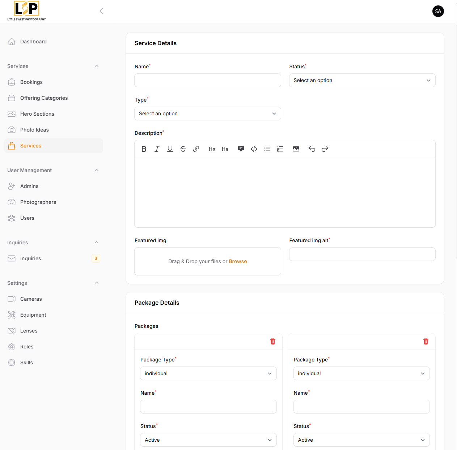Click Browse to upload featured image
457x450 pixels.
[238, 261]
